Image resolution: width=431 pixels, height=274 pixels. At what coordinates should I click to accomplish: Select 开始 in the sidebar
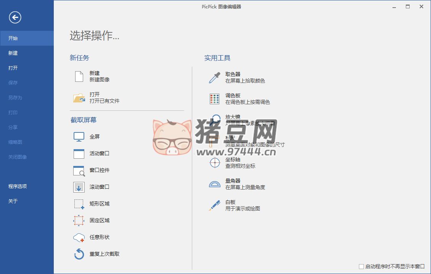(13, 38)
